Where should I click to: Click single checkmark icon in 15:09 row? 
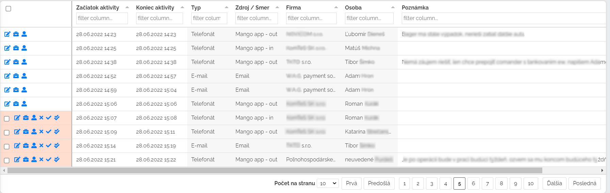tap(49, 131)
